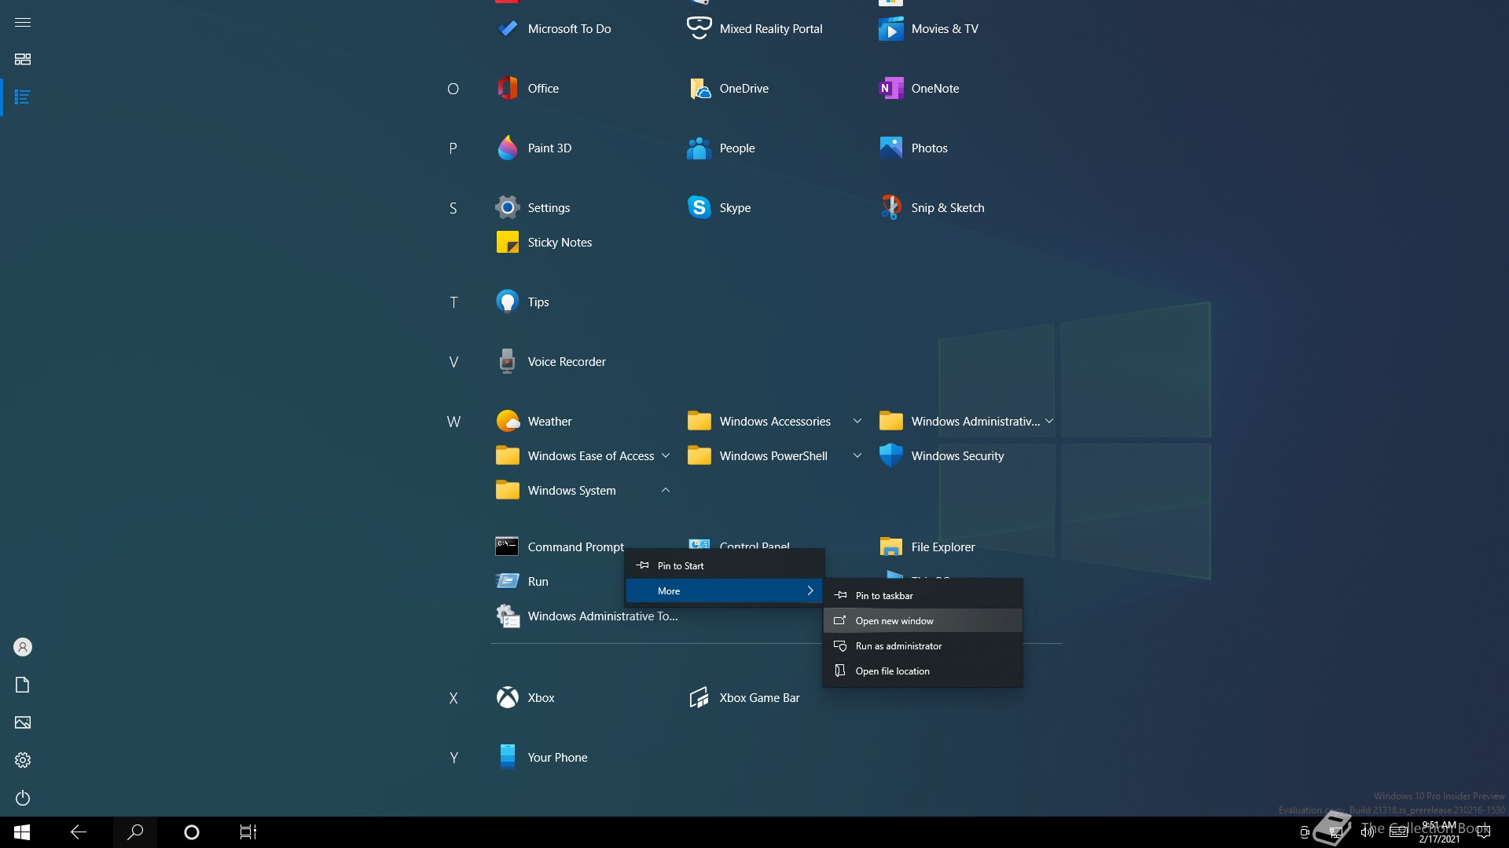Open OneNote app icon

click(890, 89)
